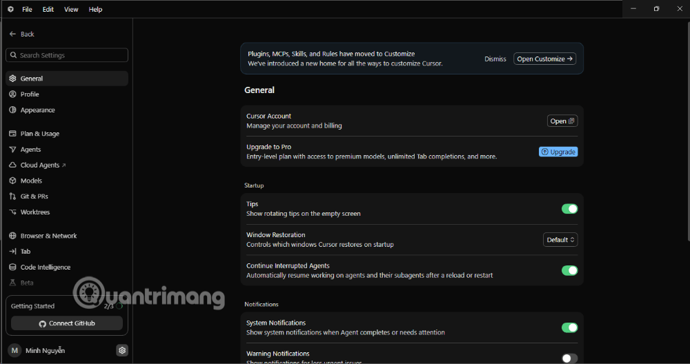Screen dimensions: 690x364
Task: Click Open for Cursor Account
Action: (562, 121)
